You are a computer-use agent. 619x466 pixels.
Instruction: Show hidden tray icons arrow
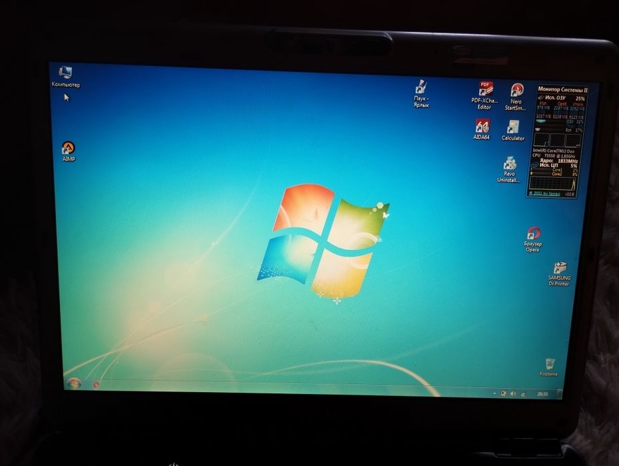(494, 393)
